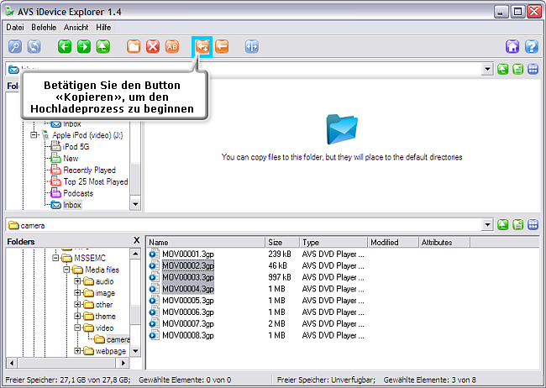
Task: Select iPod 5G in the device tree
Action: pos(70,147)
